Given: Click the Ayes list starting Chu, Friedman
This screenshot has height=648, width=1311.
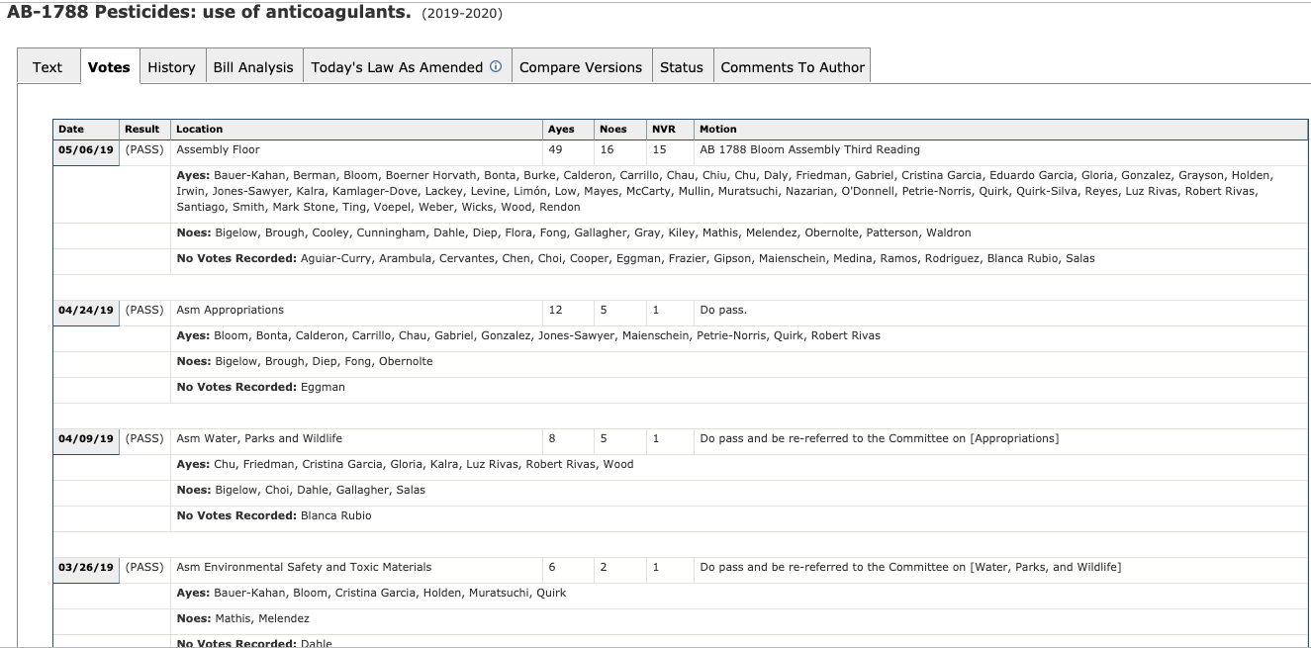Looking at the screenshot, I should click(405, 465).
